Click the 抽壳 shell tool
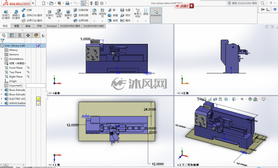 point(113,21)
